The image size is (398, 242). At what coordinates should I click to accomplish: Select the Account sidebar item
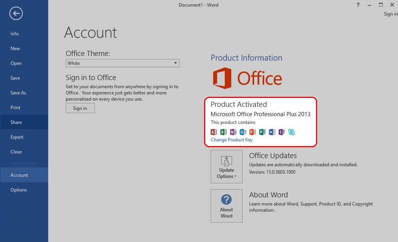point(24,175)
